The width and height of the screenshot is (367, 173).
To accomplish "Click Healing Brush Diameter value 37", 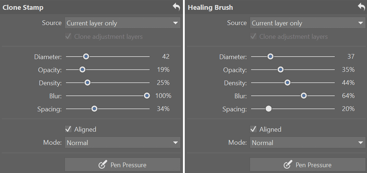I will (x=351, y=57).
